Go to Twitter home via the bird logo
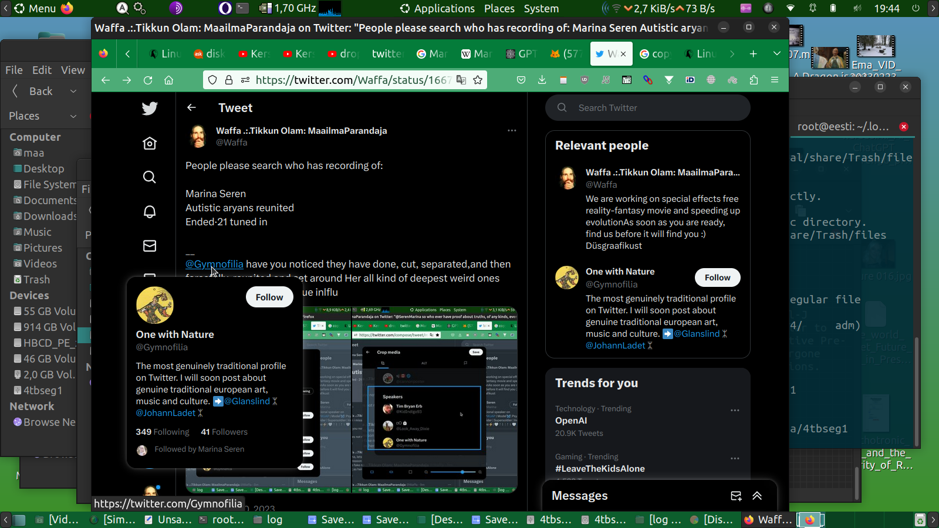 point(150,108)
